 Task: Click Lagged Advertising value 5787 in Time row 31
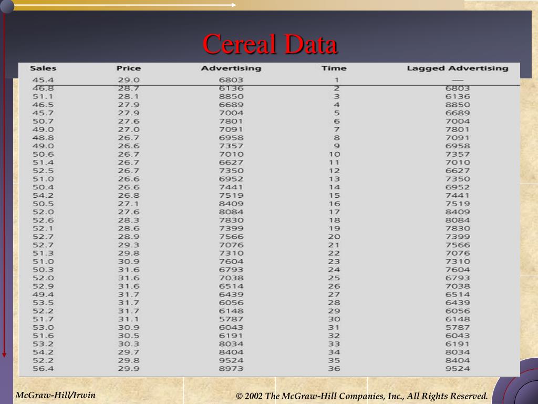click(458, 327)
